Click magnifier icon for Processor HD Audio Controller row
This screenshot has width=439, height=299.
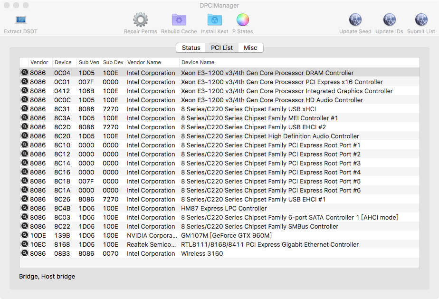(x=25, y=99)
